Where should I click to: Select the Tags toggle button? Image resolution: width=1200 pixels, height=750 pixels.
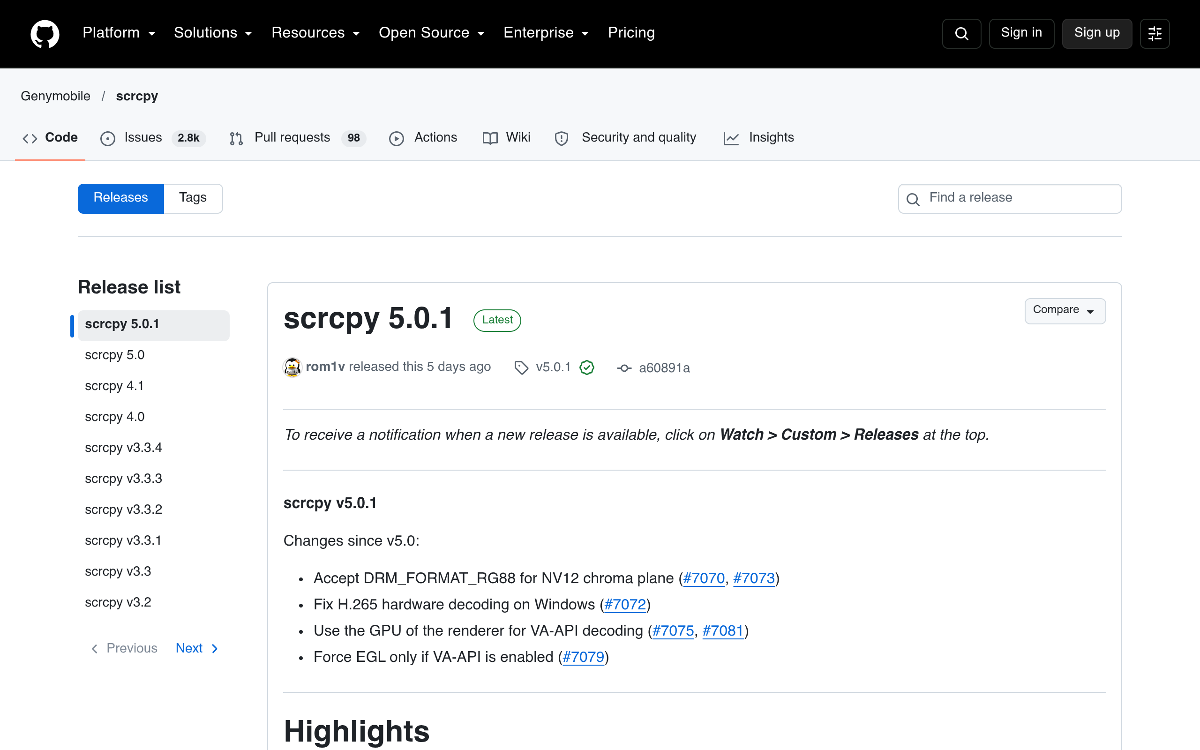[x=193, y=198]
